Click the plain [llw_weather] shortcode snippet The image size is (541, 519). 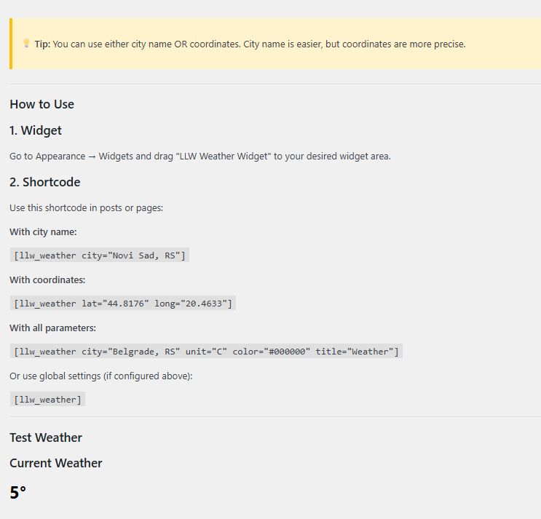coord(48,400)
